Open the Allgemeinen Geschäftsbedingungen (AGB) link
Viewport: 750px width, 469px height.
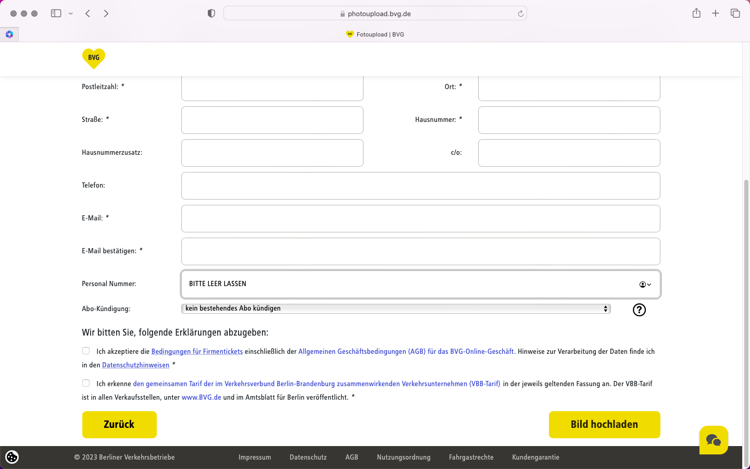(x=407, y=352)
